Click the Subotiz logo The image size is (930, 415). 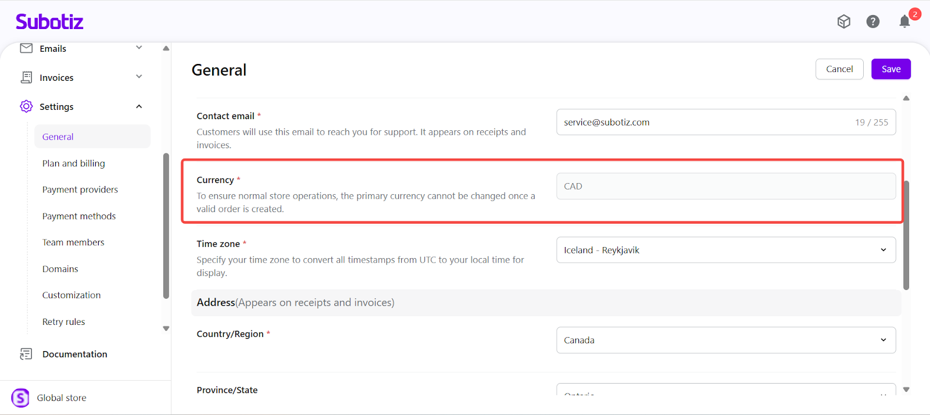coord(49,22)
